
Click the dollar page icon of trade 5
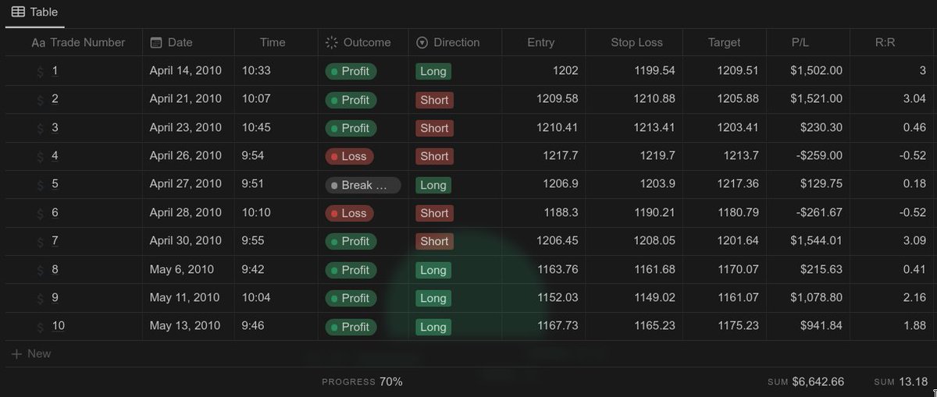(x=40, y=185)
